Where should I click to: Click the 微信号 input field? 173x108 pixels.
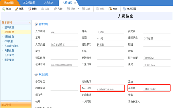(x=64, y=95)
